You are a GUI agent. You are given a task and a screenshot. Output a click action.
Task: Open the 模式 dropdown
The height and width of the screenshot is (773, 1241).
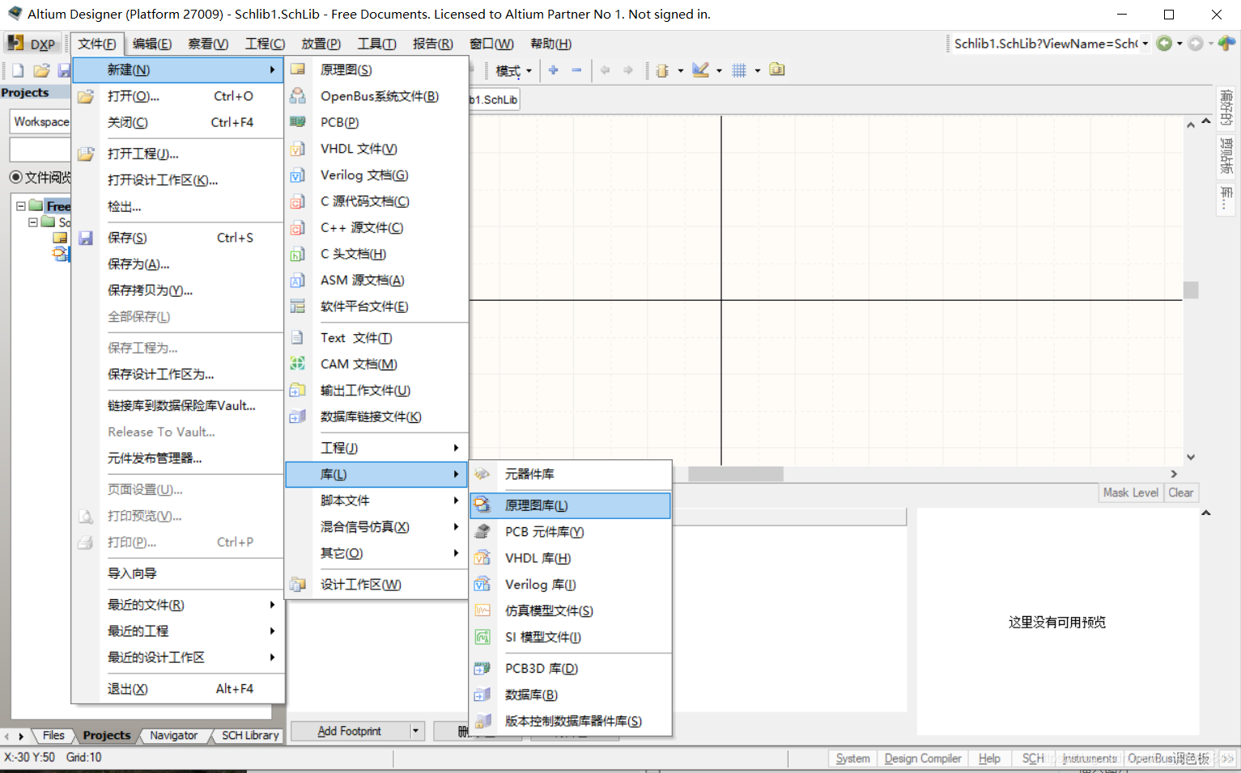(x=513, y=70)
